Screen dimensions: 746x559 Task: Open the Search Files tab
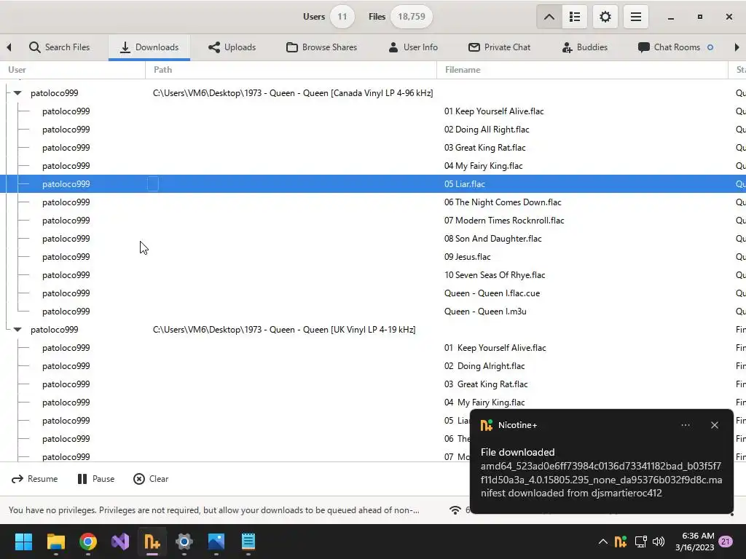[59, 47]
